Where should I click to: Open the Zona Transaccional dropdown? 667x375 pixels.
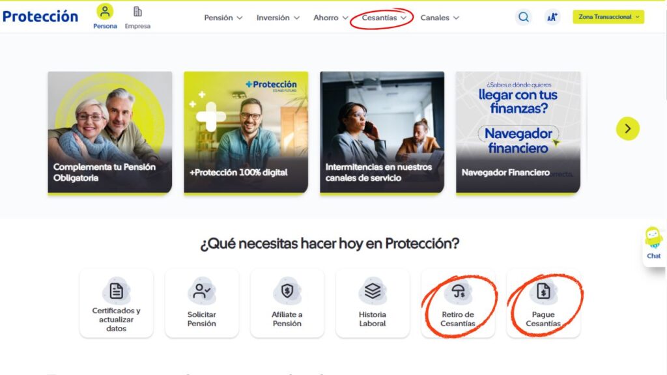608,17
